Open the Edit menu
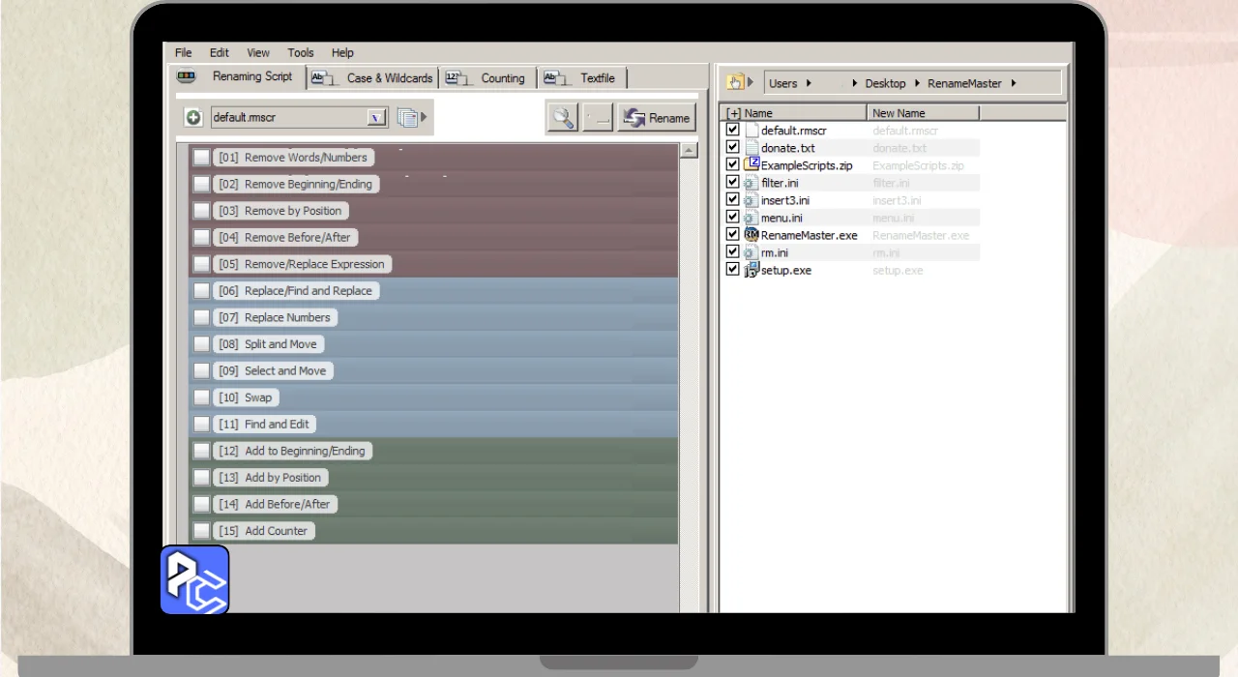1238x677 pixels. [220, 53]
